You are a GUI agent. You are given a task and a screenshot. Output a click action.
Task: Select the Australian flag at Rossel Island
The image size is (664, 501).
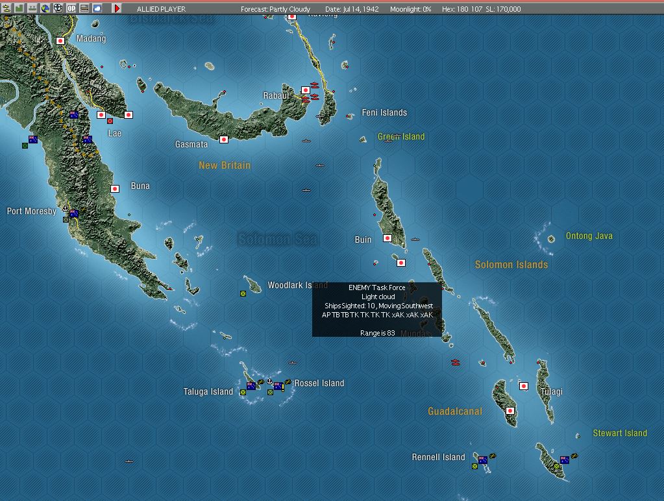click(278, 385)
